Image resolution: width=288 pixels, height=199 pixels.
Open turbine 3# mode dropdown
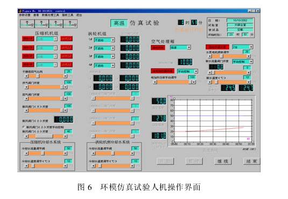[x=104, y=56]
